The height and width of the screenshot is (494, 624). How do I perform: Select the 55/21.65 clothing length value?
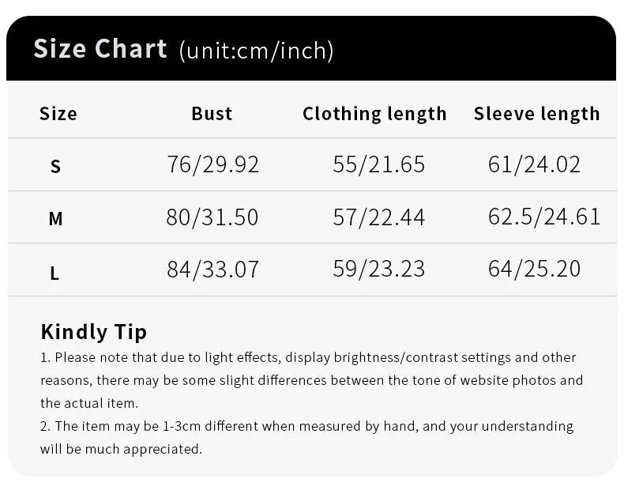tap(379, 164)
